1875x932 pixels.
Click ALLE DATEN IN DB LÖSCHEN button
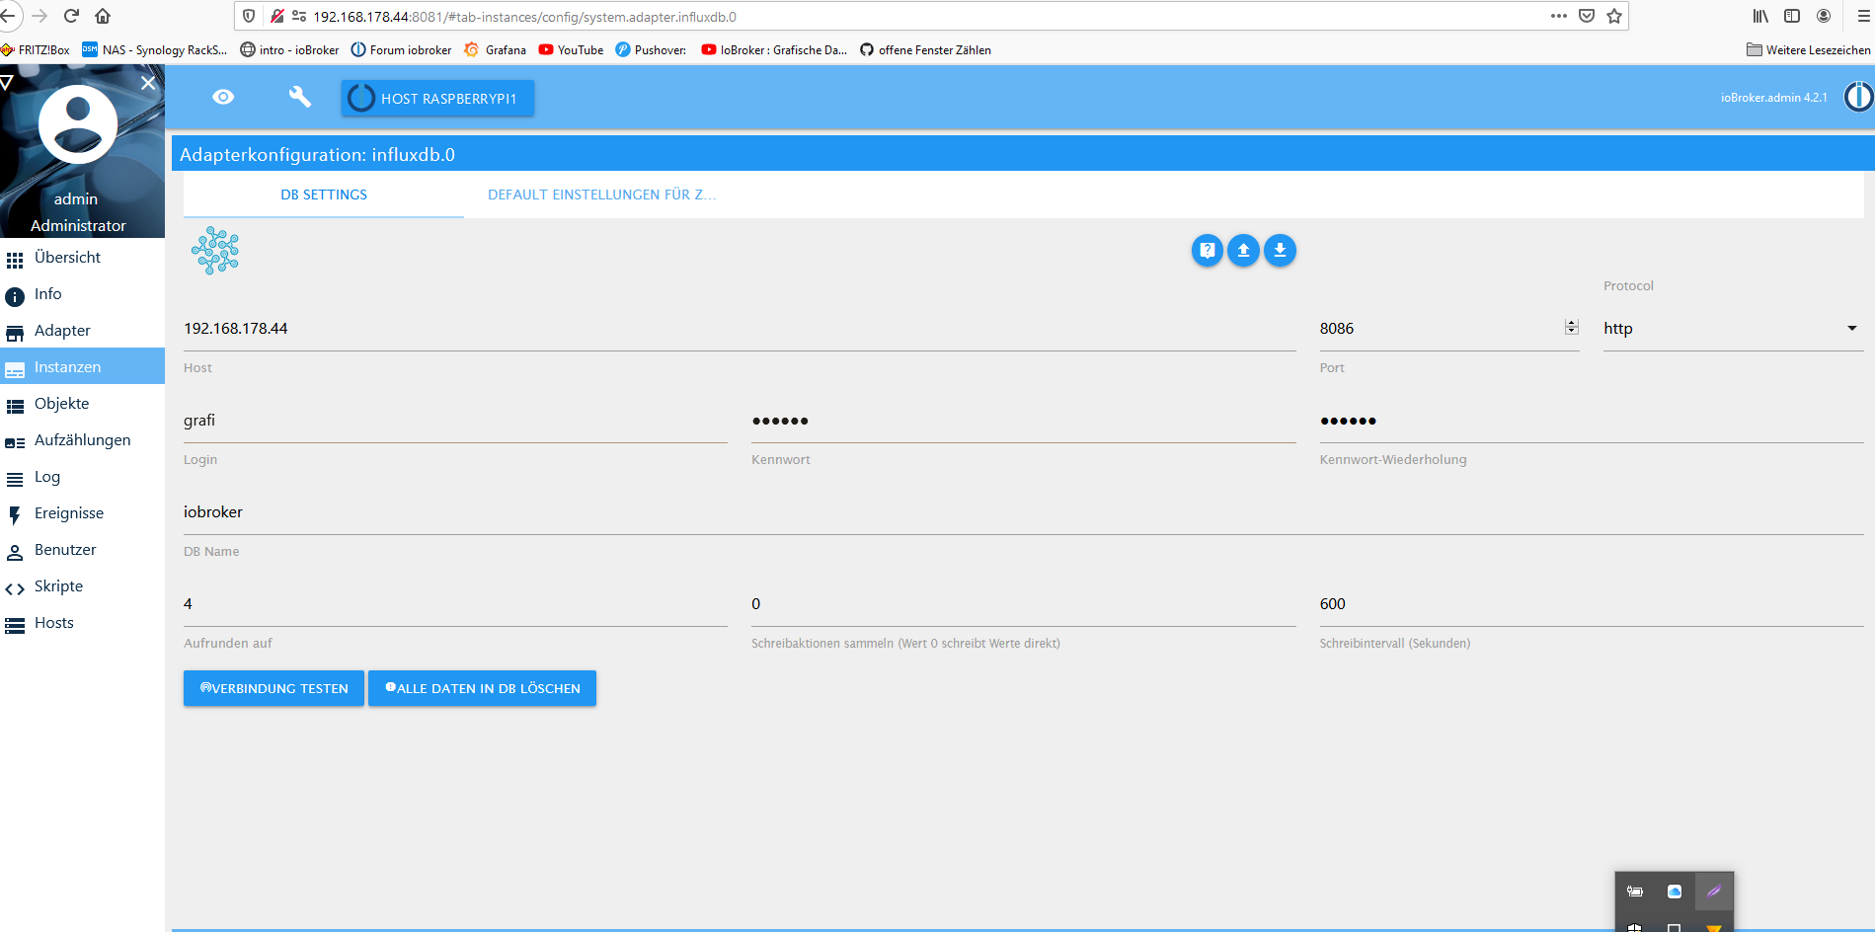point(482,688)
